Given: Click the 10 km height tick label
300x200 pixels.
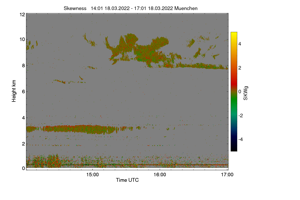Looking at the screenshot, I should [x=22, y=39].
